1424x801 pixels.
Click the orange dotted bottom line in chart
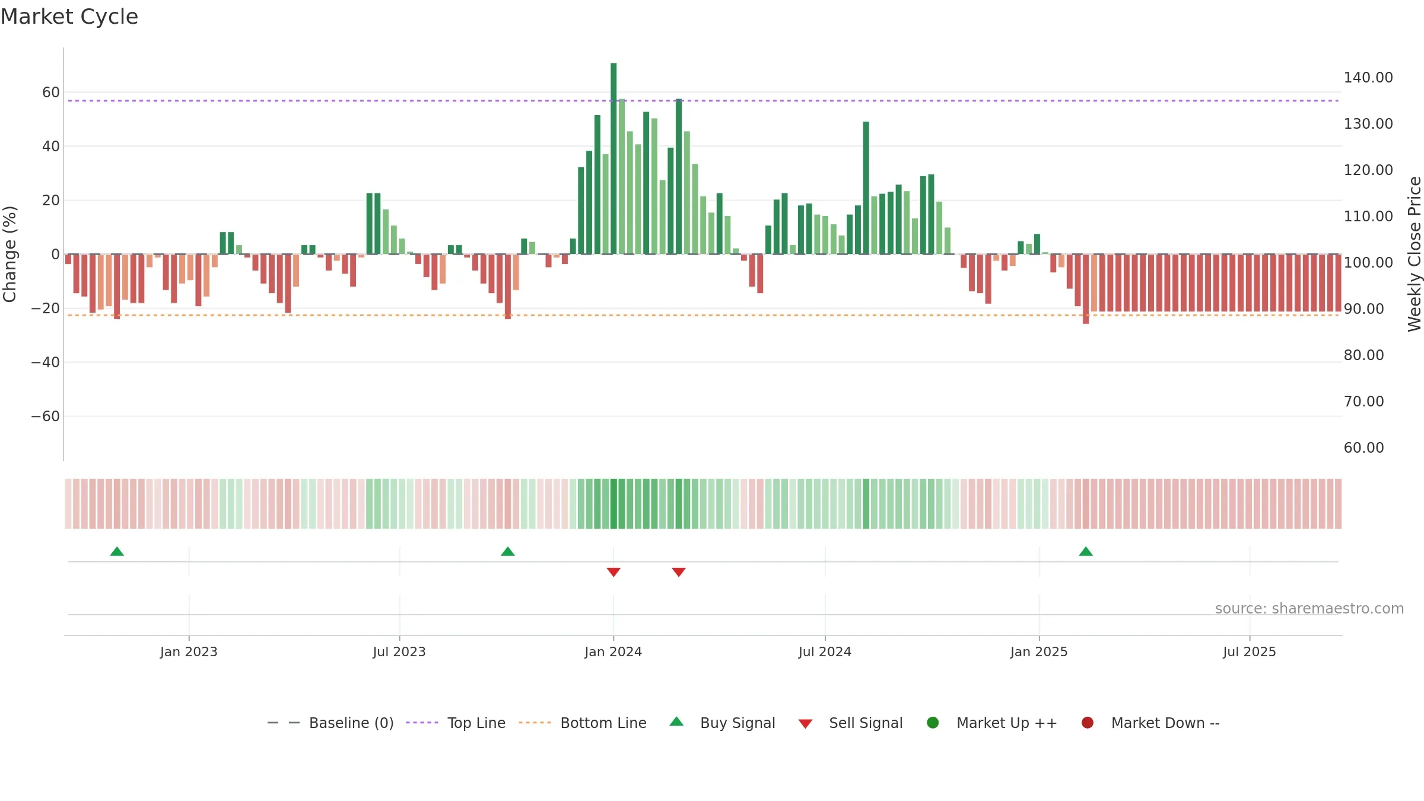[703, 315]
